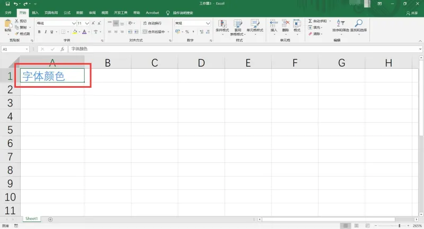The image size is (424, 229).
Task: Click the Redo arrow icon
Action: (25, 4)
